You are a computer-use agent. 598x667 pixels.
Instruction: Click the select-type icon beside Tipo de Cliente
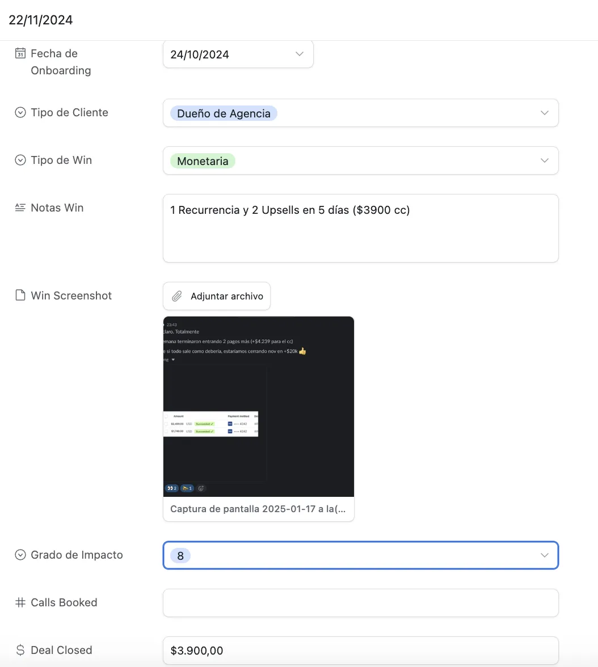(x=20, y=112)
